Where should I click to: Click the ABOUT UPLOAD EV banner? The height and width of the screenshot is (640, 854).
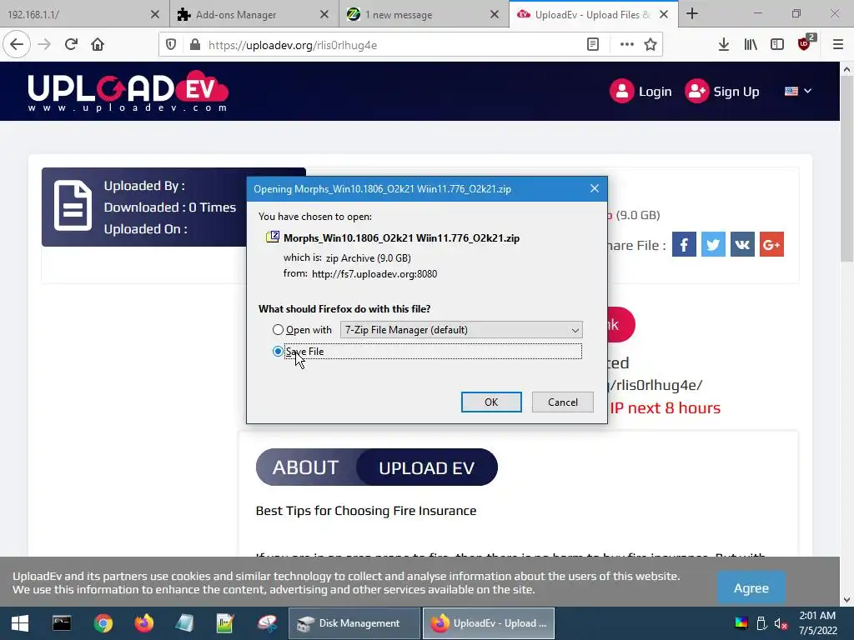(376, 467)
